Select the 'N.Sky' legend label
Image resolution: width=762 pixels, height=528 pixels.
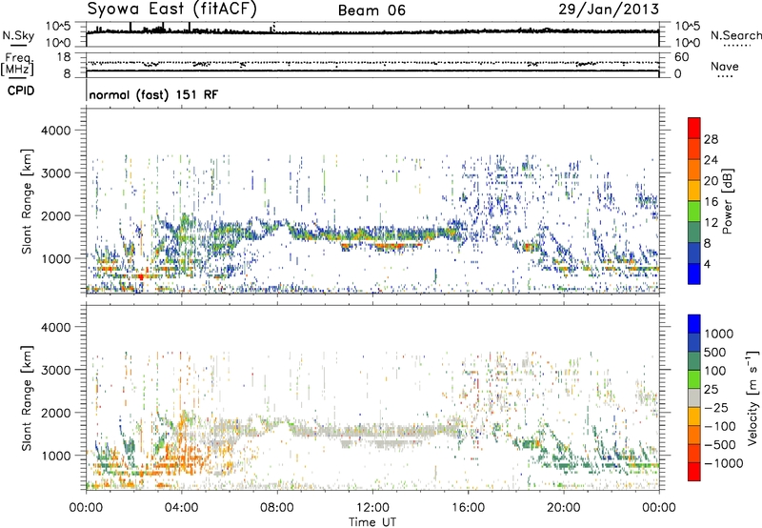[18, 35]
